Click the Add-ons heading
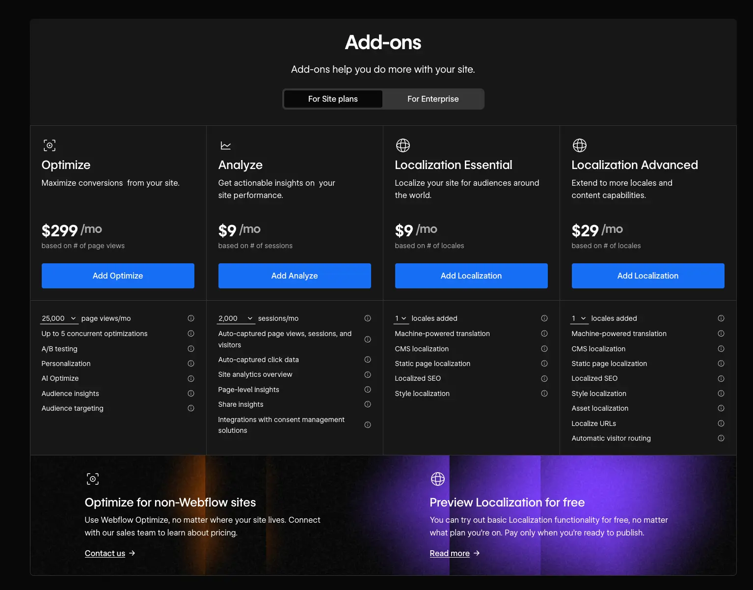753x590 pixels. 383,42
